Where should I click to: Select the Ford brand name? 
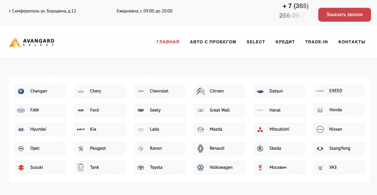tap(94, 110)
